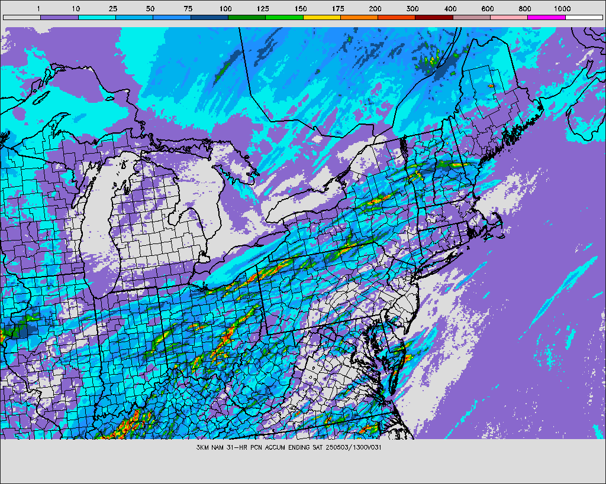Viewport: 606px width, 484px height.
Task: Click the legend label "10"
Action: point(76,8)
